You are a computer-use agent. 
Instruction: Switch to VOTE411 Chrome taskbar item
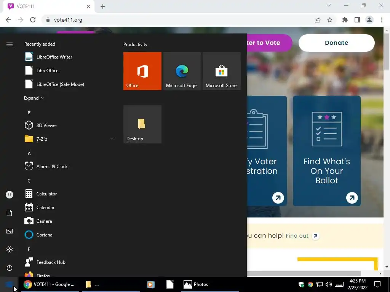coord(50,284)
